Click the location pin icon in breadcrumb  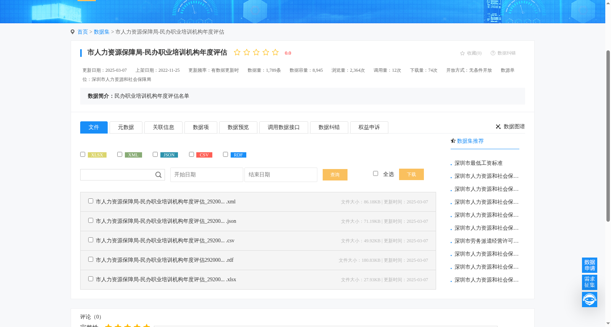coord(73,32)
